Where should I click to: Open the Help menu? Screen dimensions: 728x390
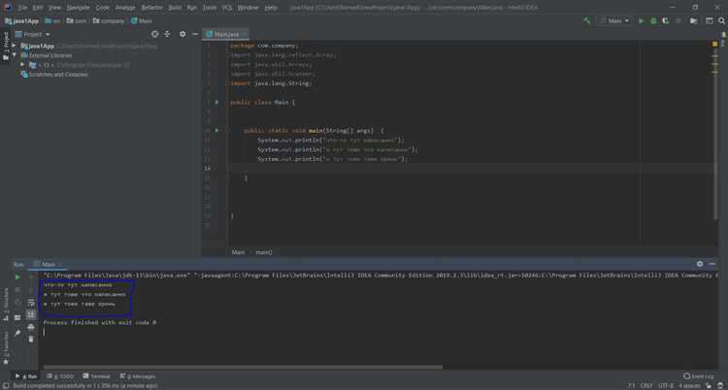[x=271, y=8]
